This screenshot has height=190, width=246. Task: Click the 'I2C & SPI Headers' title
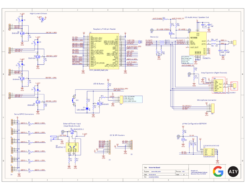point(117,135)
